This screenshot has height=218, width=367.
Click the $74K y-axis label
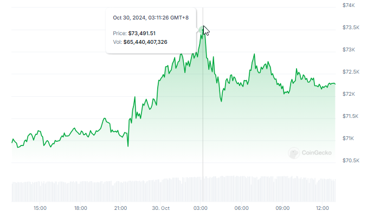click(349, 5)
